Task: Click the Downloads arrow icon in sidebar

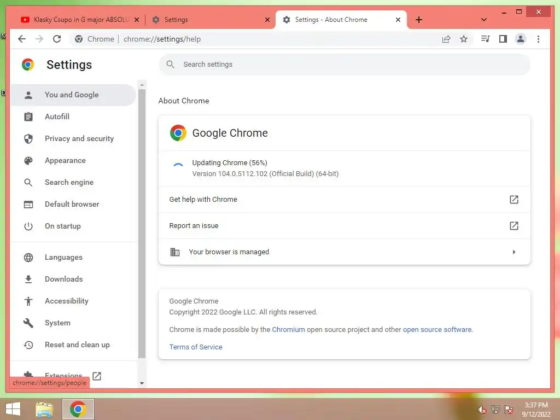Action: click(x=28, y=279)
